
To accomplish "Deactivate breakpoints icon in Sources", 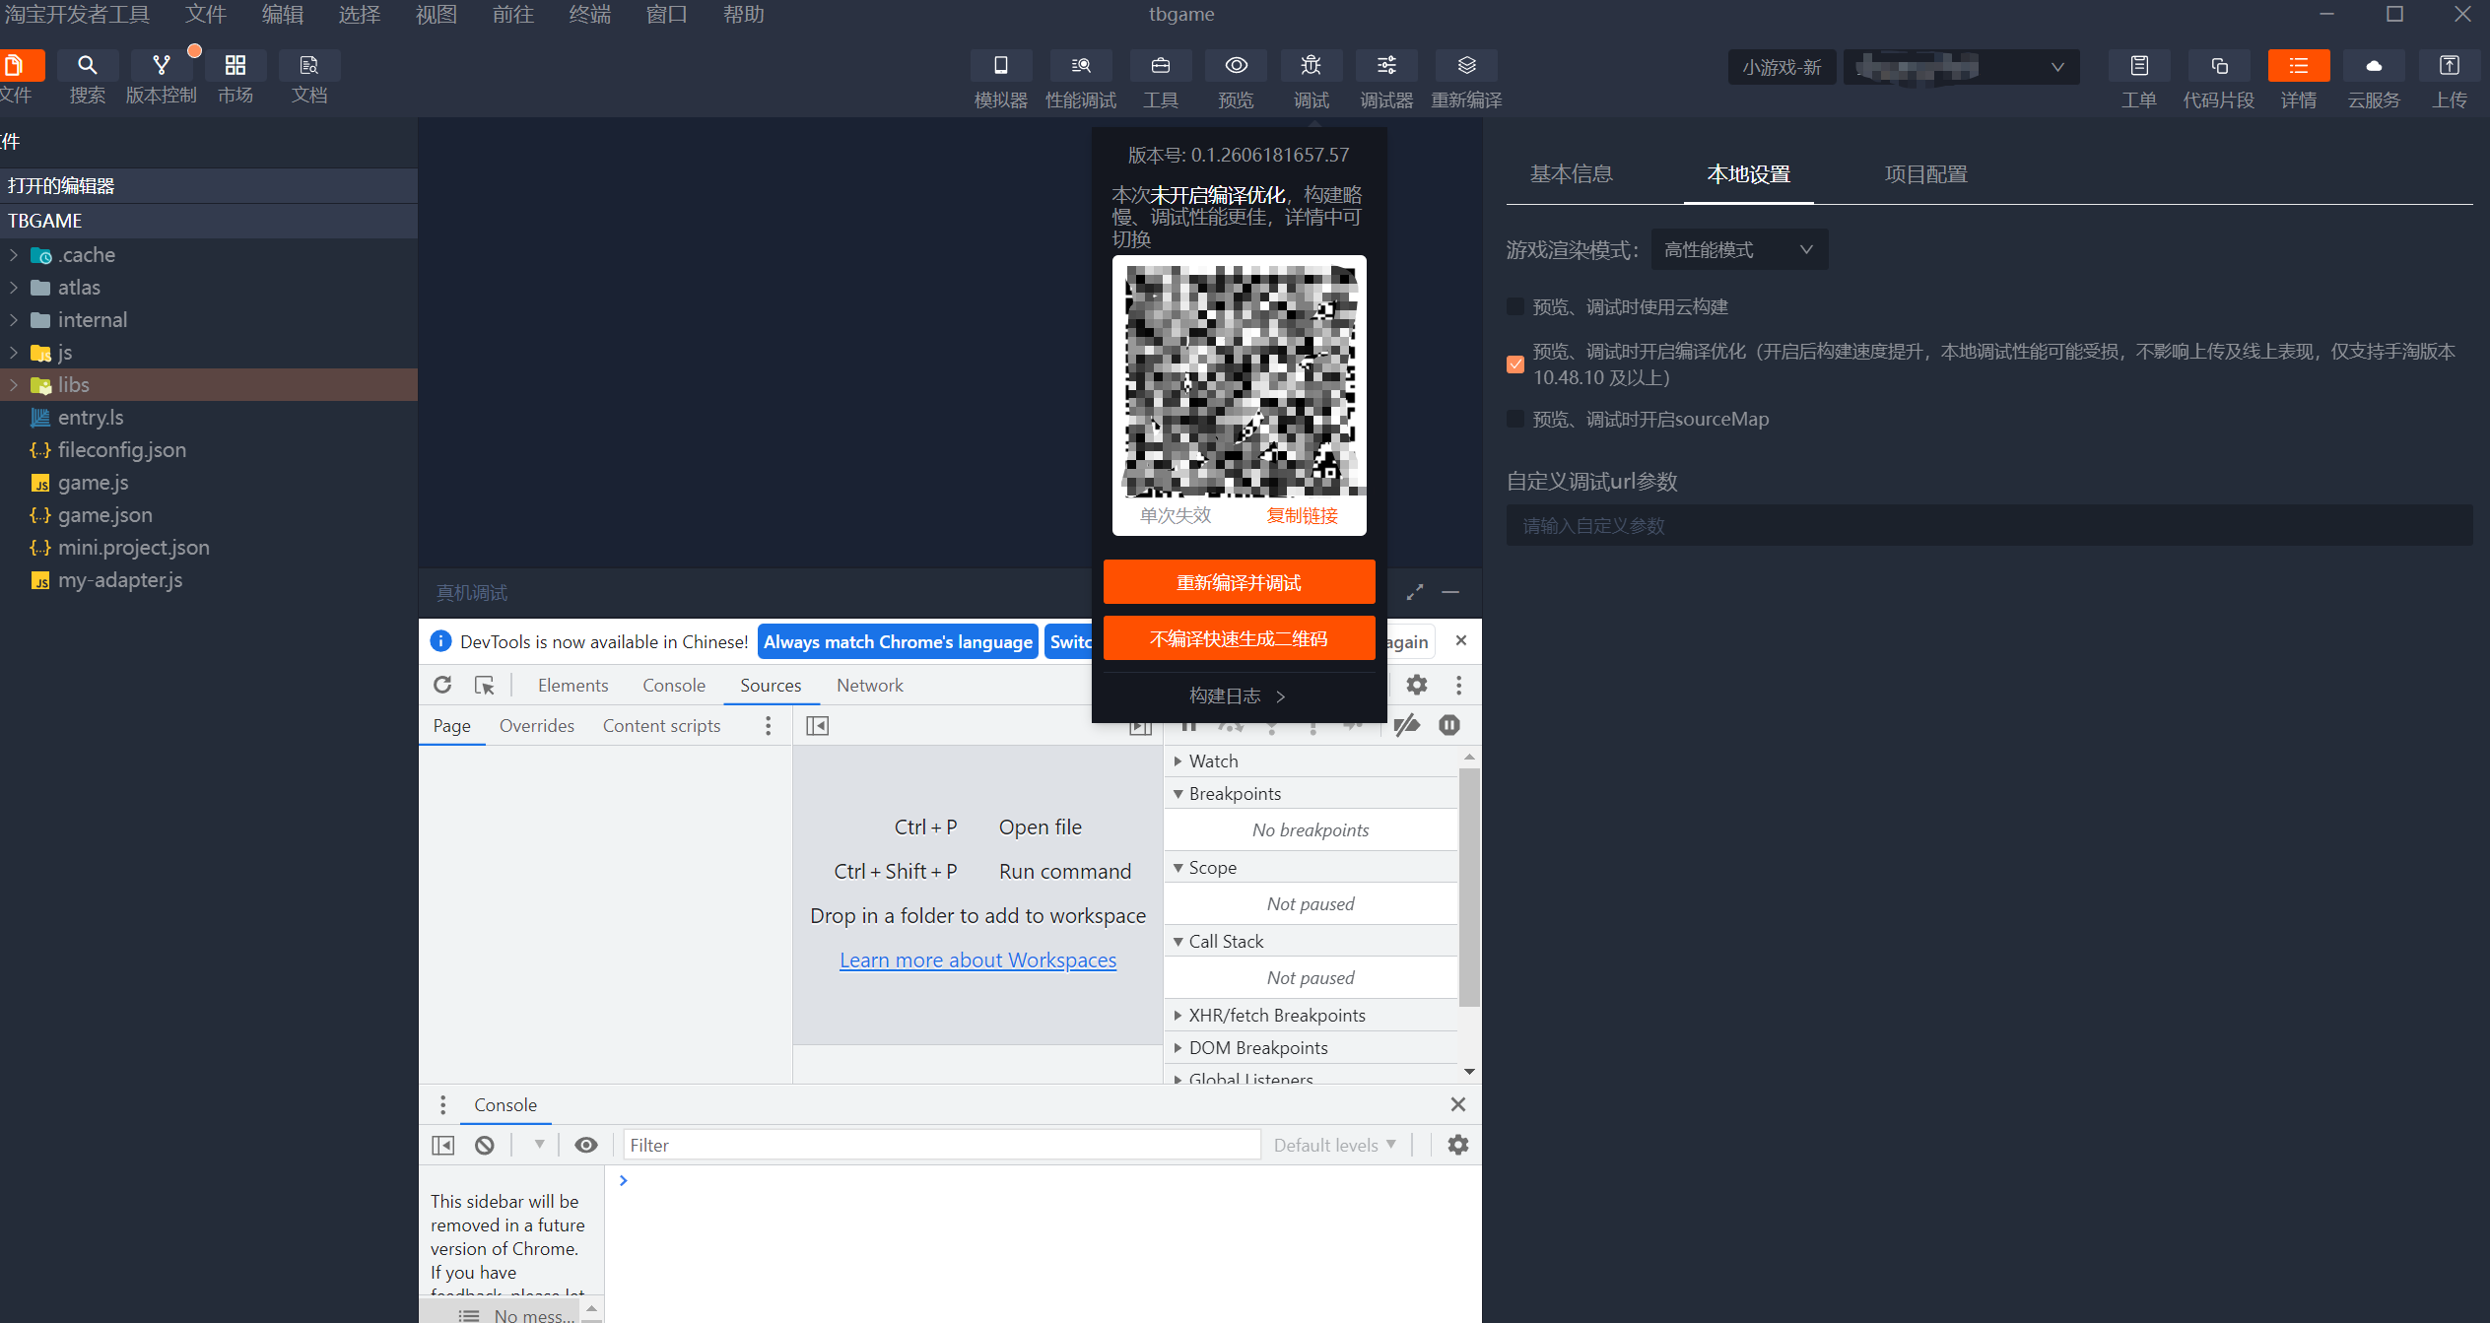I will (1407, 726).
